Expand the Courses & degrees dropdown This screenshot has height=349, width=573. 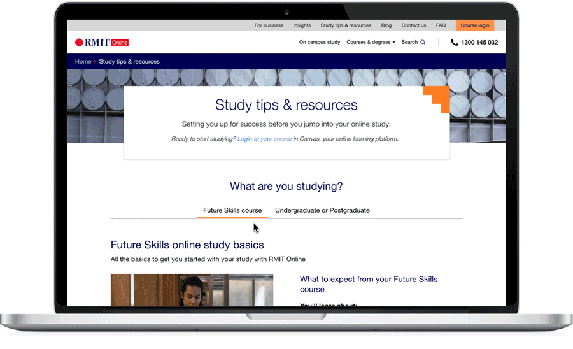[x=371, y=43]
